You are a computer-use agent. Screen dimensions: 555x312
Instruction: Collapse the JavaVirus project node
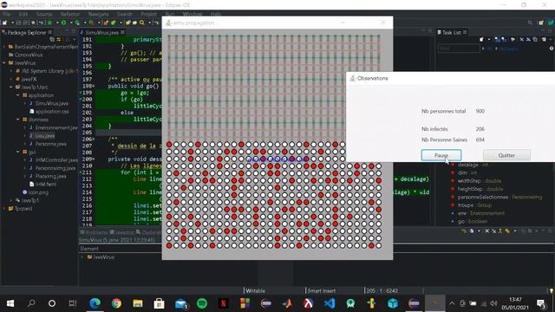[4, 63]
